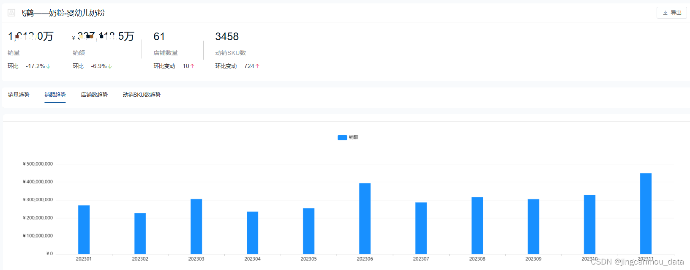Viewport: 690px width, 270px height.
Task: Switch to the 销量趋势 tab
Action: pyautogui.click(x=19, y=95)
